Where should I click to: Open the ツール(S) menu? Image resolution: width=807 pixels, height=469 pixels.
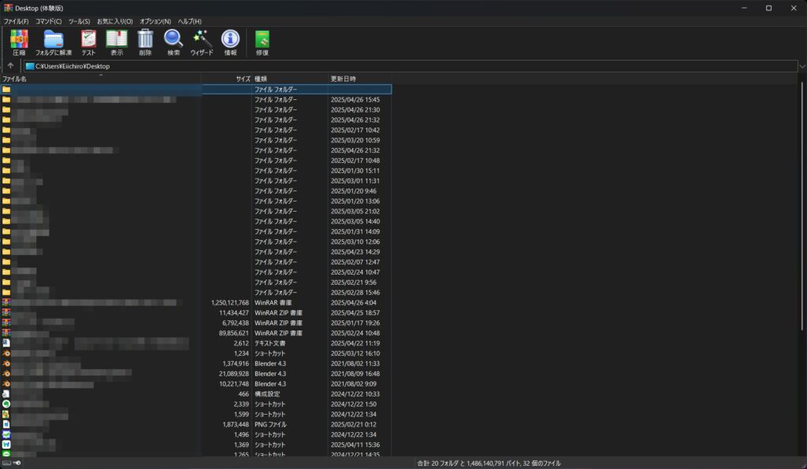[x=79, y=21]
